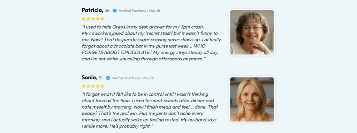Viewport: 357px width, 133px height.
Task: Click Patricia's age 58 label
Action: click(107, 10)
